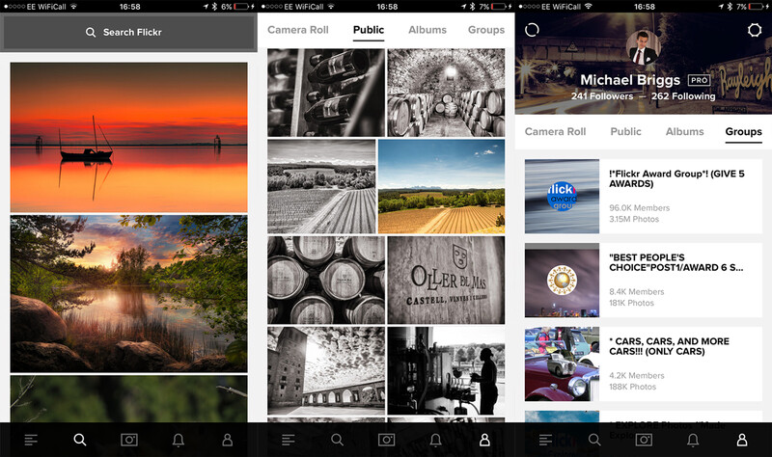Tap the notifications bell below the black-and-white photo grid

(x=436, y=440)
